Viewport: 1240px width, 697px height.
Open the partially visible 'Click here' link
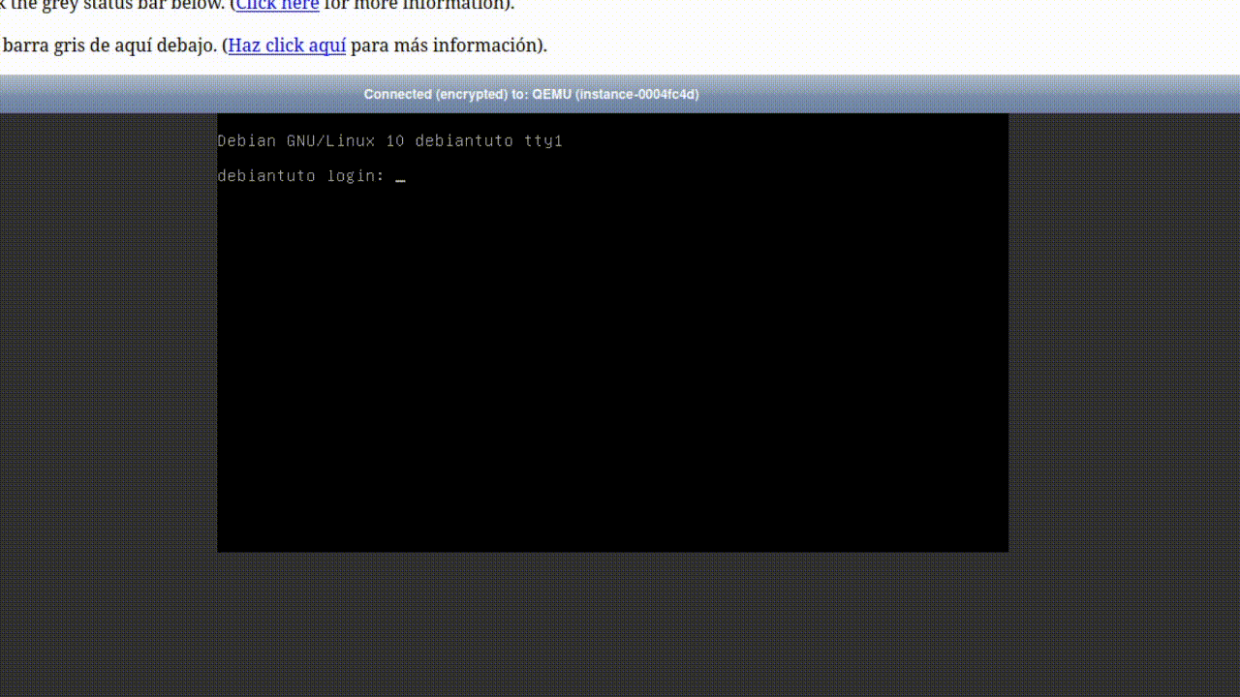277,5
